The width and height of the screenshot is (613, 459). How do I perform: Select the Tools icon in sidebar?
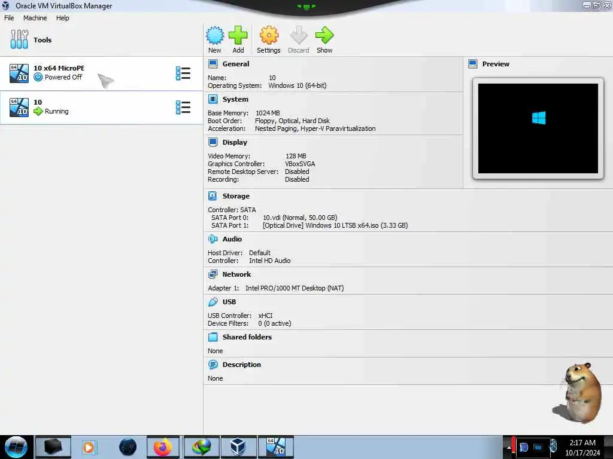tap(19, 39)
